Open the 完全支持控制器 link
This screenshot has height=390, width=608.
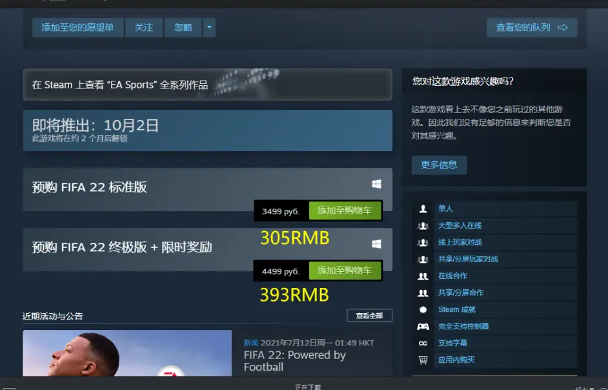[463, 326]
